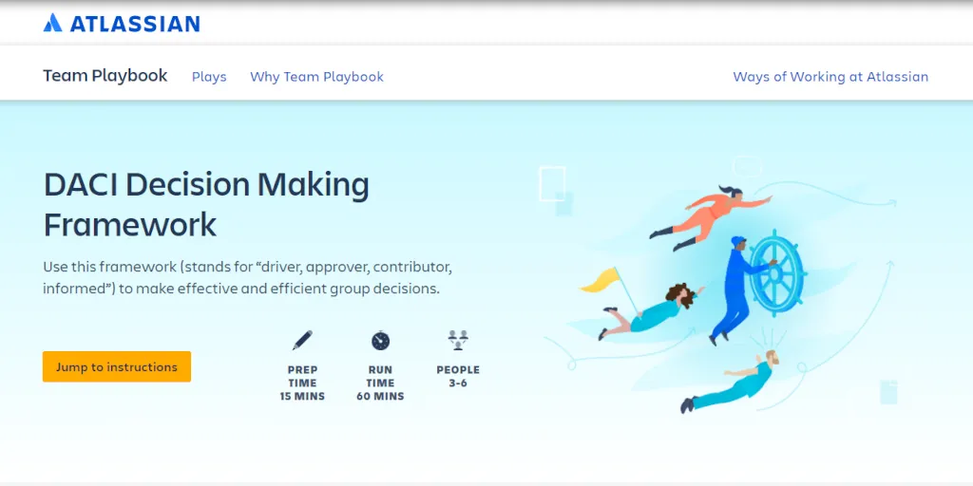
Task: Click the 'PREP TIME 15 MINS' text
Action: click(x=302, y=383)
